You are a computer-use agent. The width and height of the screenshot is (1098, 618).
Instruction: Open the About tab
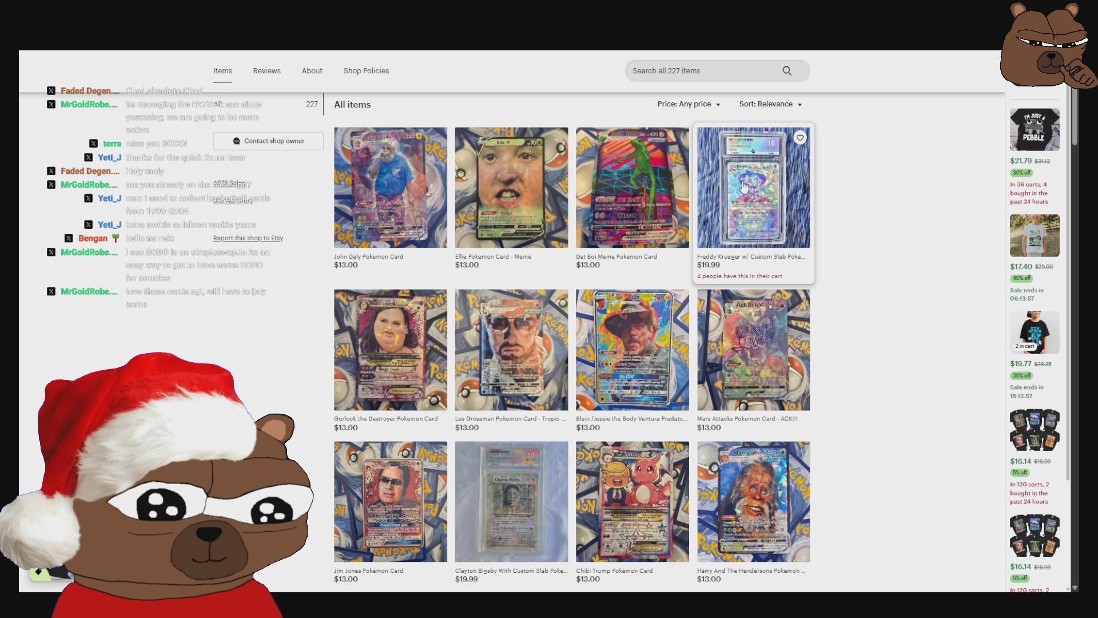pyautogui.click(x=312, y=70)
